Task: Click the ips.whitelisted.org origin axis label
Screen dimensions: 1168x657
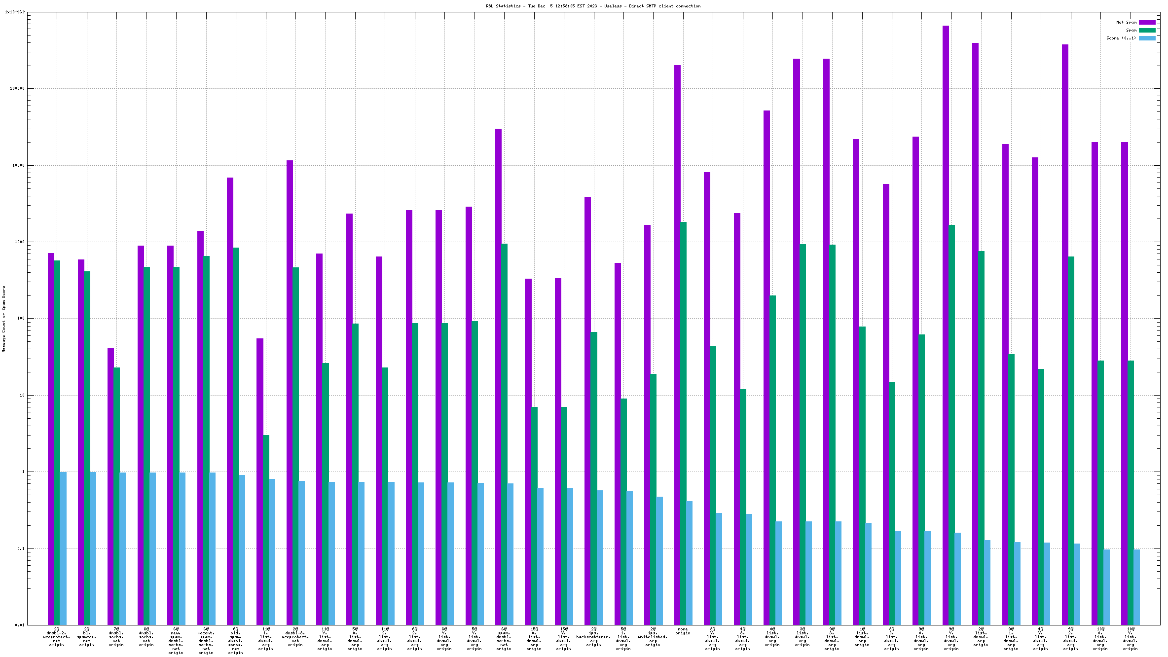Action: 653,637
